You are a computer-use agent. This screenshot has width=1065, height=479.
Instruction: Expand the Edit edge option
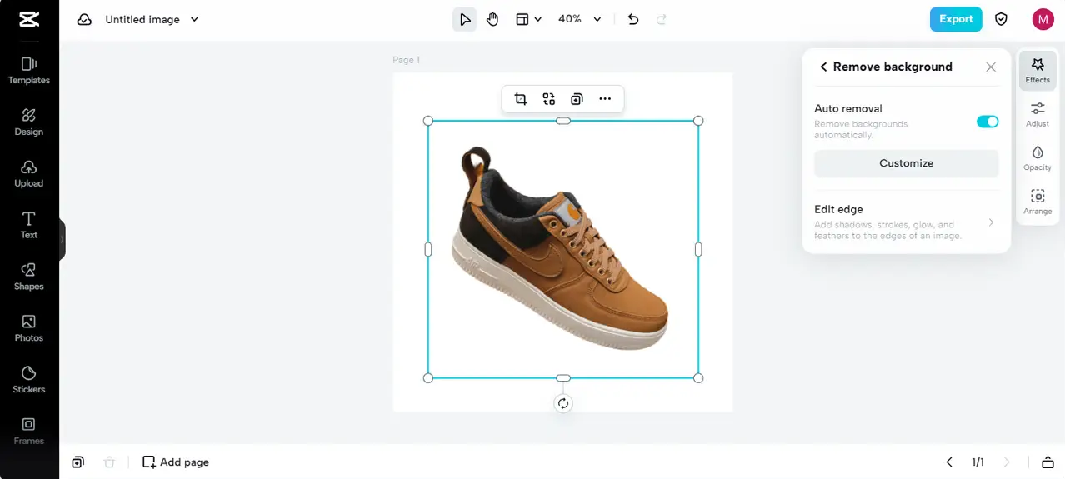pos(907,222)
